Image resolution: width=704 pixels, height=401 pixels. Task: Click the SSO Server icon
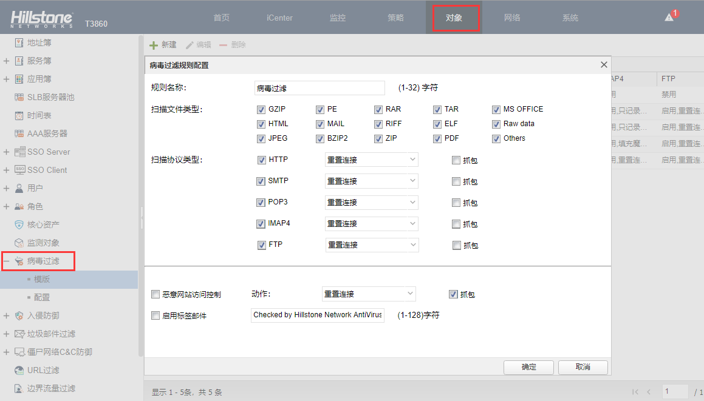[x=20, y=152]
